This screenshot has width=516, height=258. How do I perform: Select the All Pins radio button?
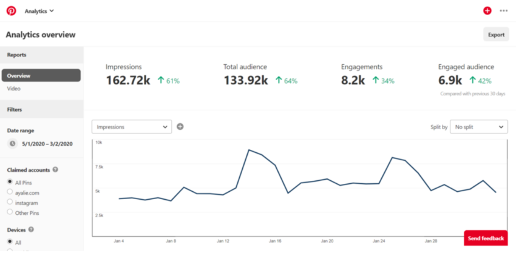pyautogui.click(x=10, y=182)
